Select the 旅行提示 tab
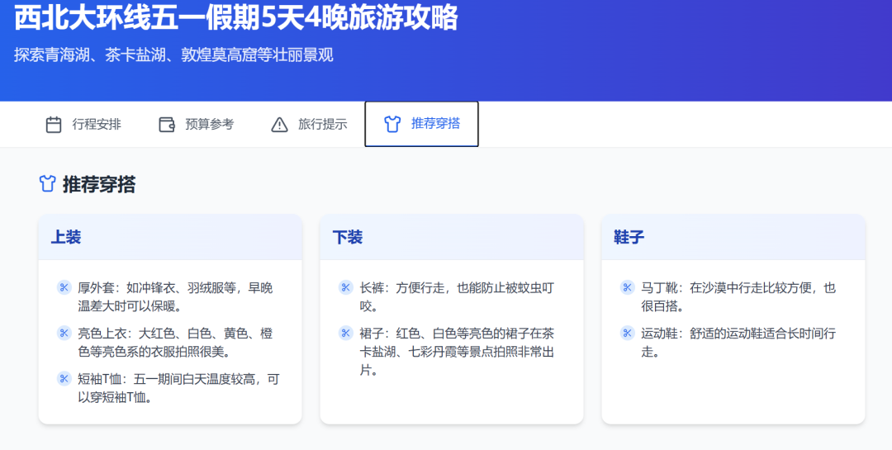The image size is (892, 450). [x=309, y=124]
